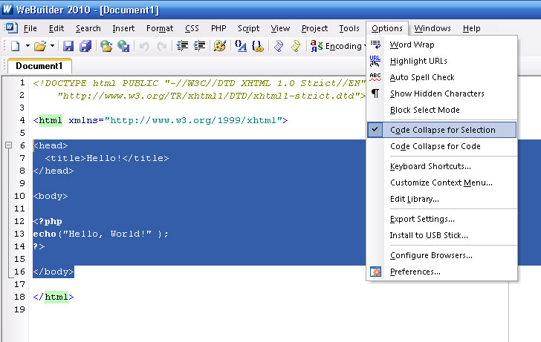Uncheck Code Collapse for Selection
This screenshot has height=342, width=541.
point(441,130)
